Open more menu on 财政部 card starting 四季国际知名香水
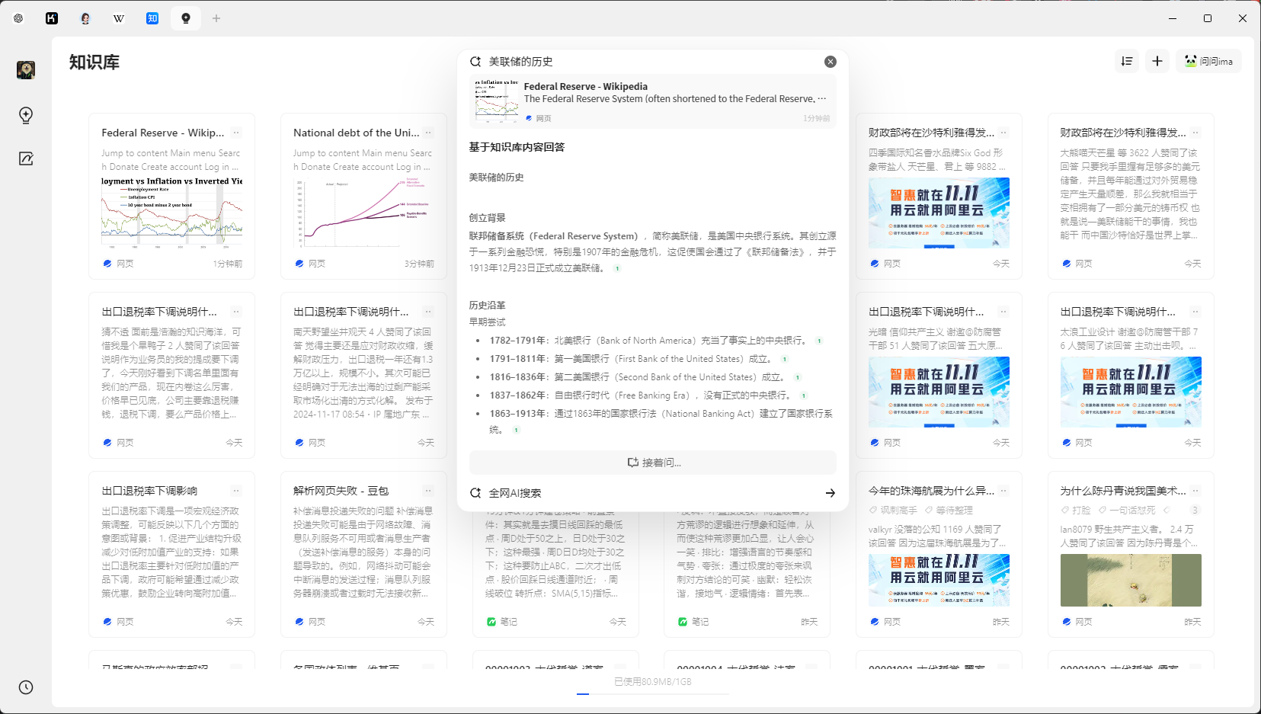The height and width of the screenshot is (714, 1261). [x=1003, y=133]
